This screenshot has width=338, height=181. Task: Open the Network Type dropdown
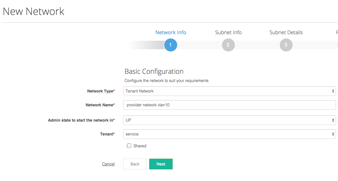click(229, 91)
